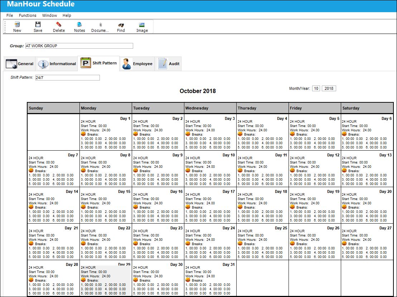Viewport: 397px width, 297px height.
Task: Click the toolbar drag grip handle
Action: tap(5, 27)
